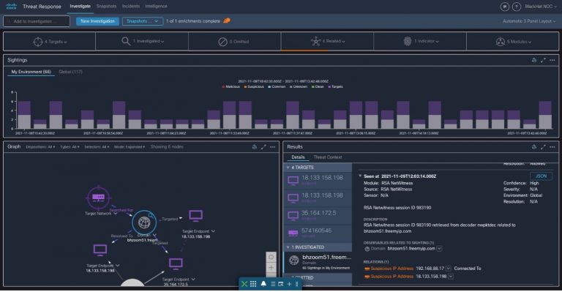The image size is (562, 292).
Task: Click Suspicious IP Address link for 192.168.88.17
Action: coord(391,269)
